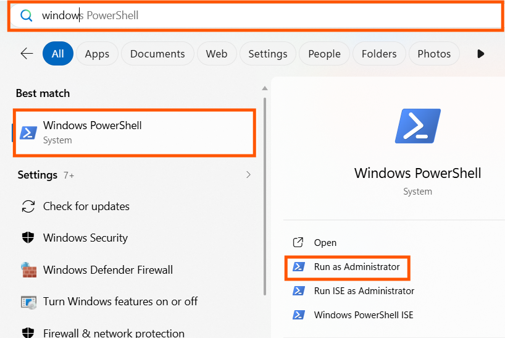This screenshot has height=338, width=505.
Task: Open Windows PowerShell ISE
Action: pos(363,315)
